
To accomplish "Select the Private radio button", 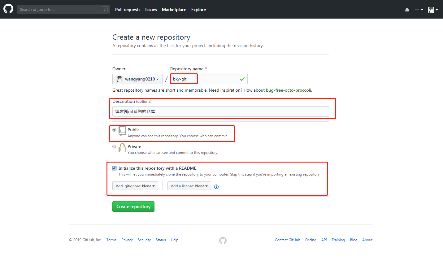I will coord(114,146).
